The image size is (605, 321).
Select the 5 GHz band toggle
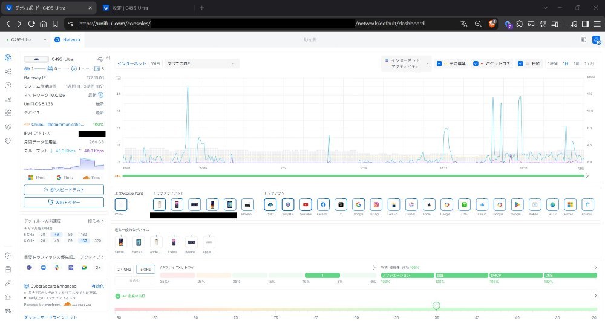tap(145, 270)
